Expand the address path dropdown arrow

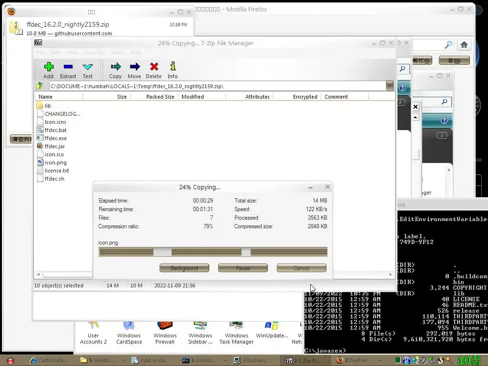coord(389,86)
